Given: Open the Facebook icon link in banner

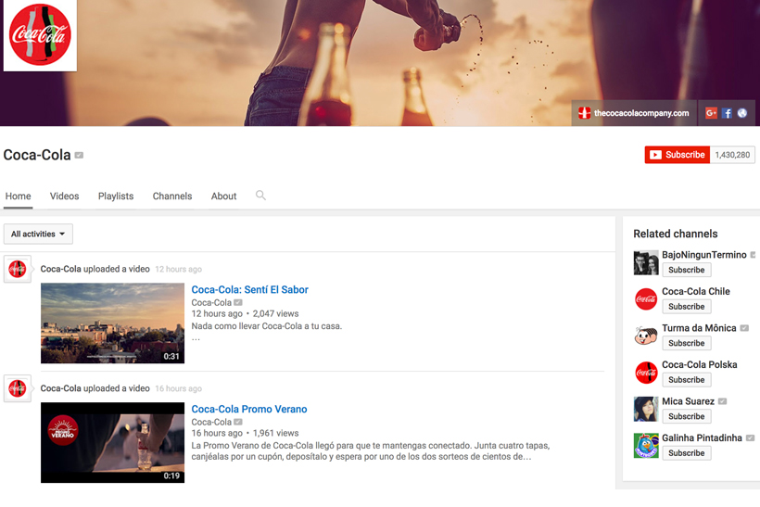Looking at the screenshot, I should tap(727, 113).
